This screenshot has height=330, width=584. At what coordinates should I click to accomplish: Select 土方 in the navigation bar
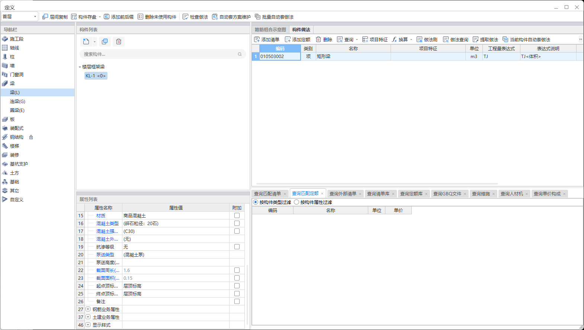tap(15, 173)
